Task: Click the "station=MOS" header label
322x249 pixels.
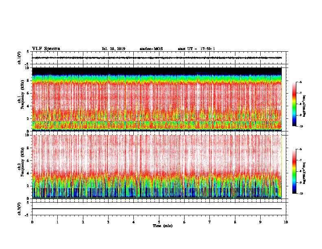Action: (151, 49)
